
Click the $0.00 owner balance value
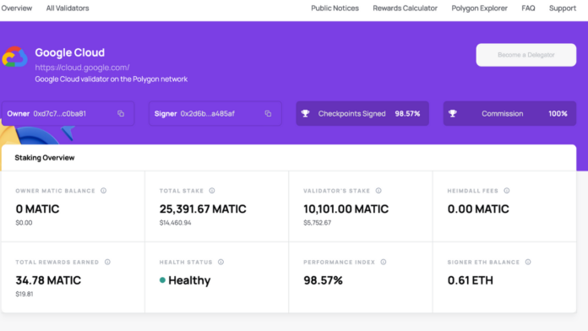[x=24, y=223]
